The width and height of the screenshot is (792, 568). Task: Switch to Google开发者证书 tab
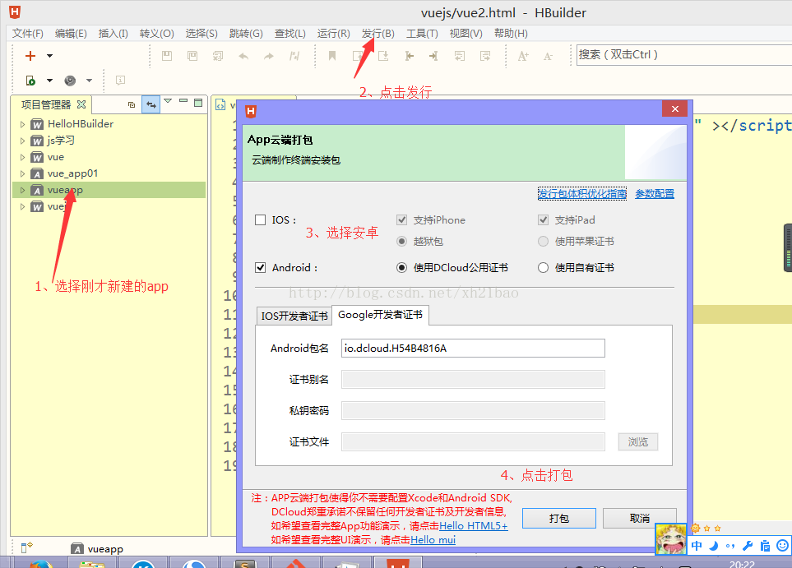(x=380, y=315)
